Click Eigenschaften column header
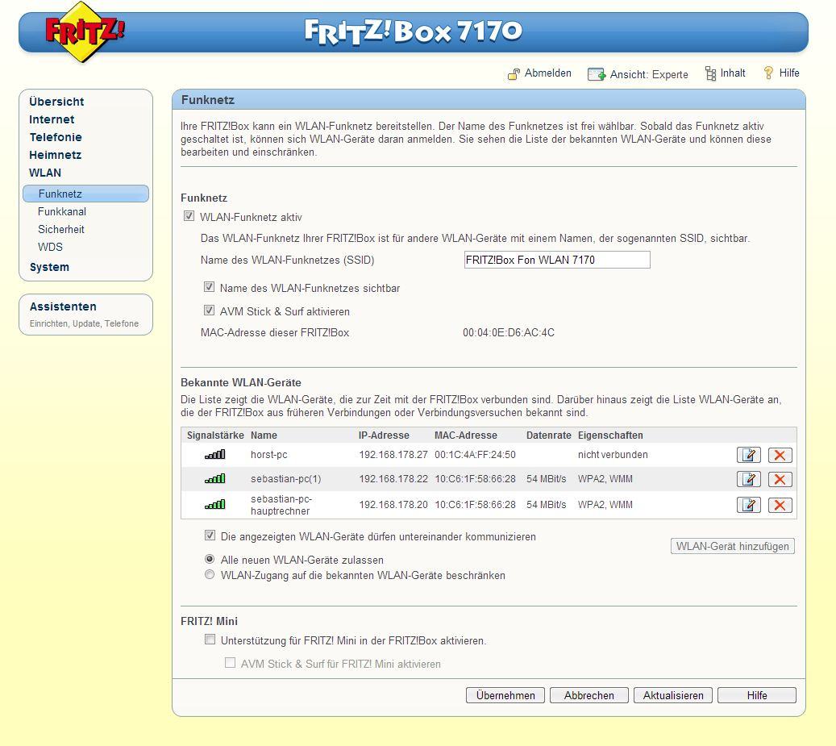The width and height of the screenshot is (836, 746). point(610,436)
